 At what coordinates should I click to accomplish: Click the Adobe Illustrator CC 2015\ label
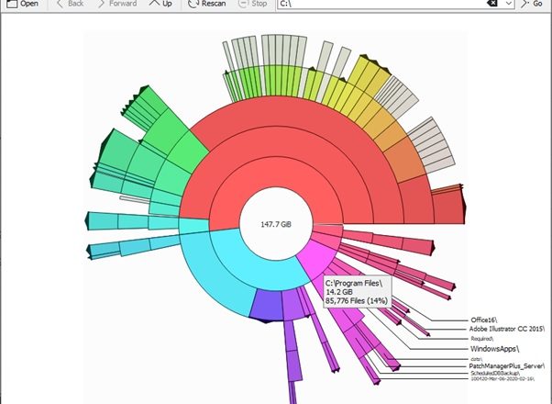coord(507,330)
